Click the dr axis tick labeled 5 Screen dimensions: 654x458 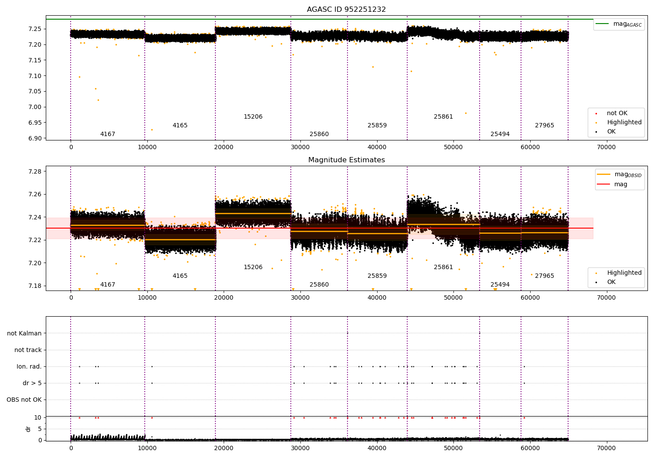[40, 429]
